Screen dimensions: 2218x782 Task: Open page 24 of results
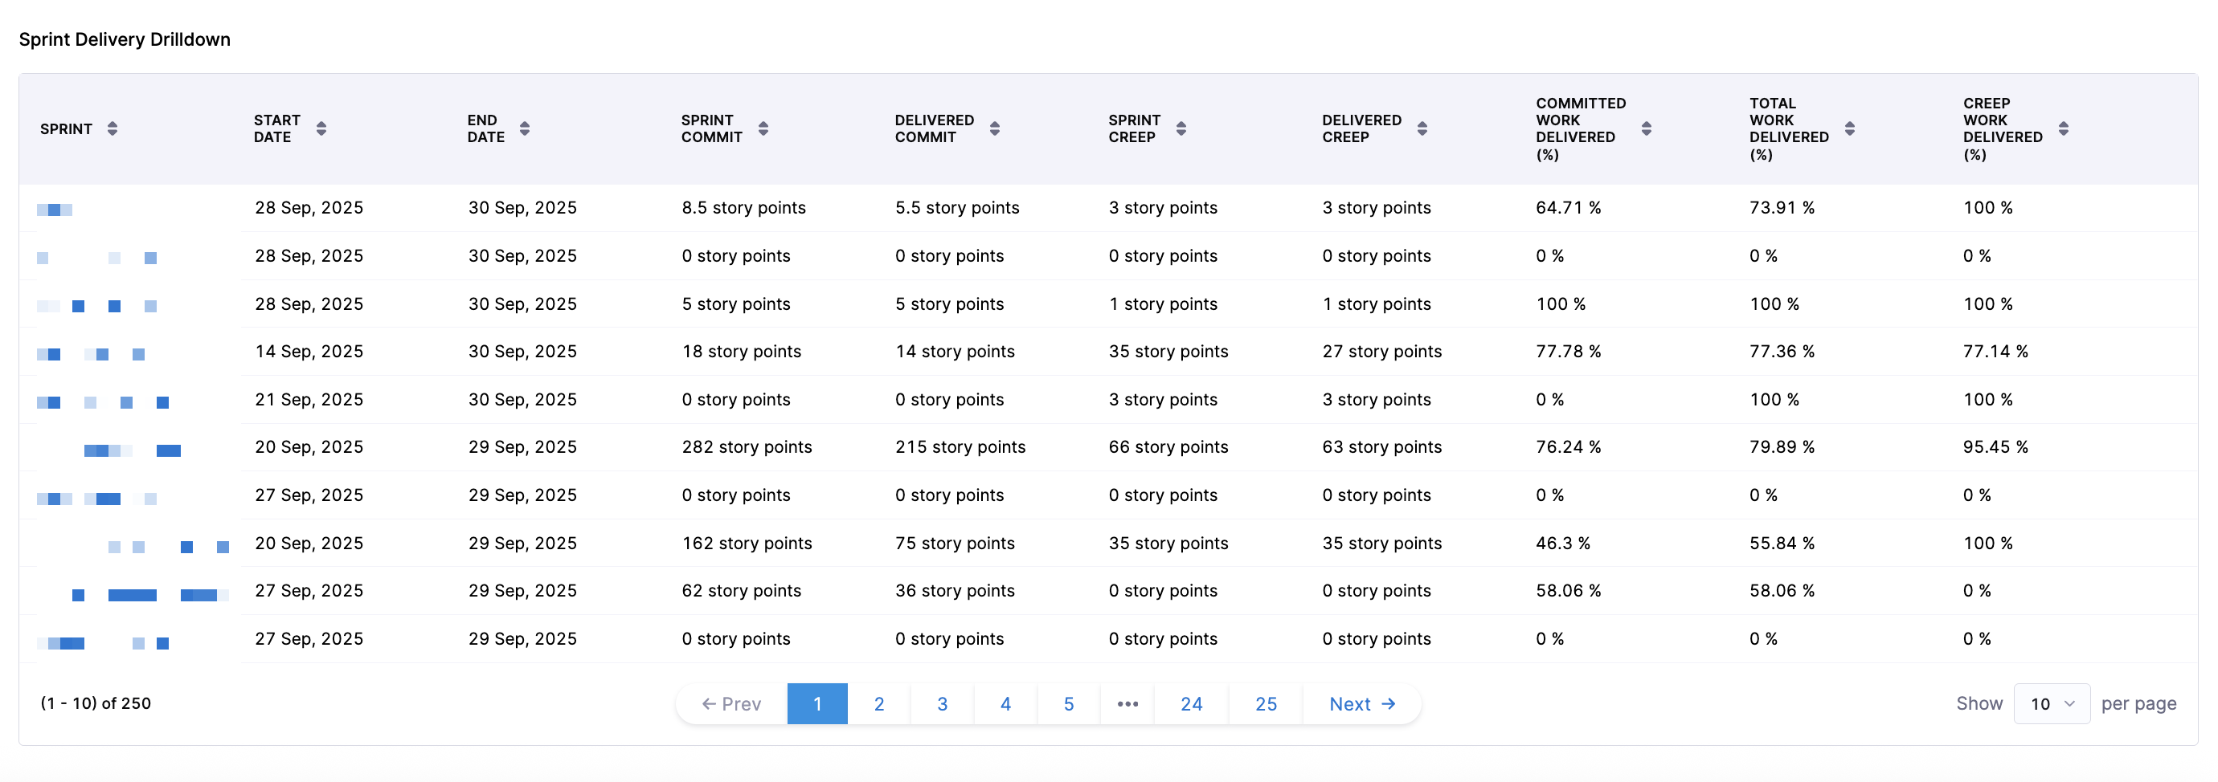click(1191, 703)
